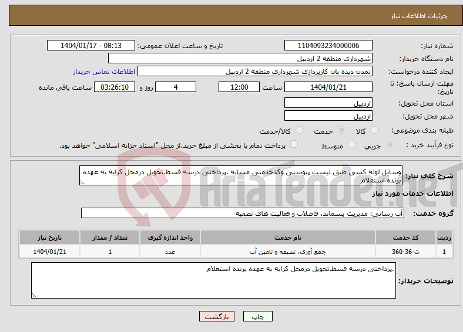This screenshot has height=332, width=463.
Task: Select the کالا/خدمت radio button
Action: click(x=300, y=130)
